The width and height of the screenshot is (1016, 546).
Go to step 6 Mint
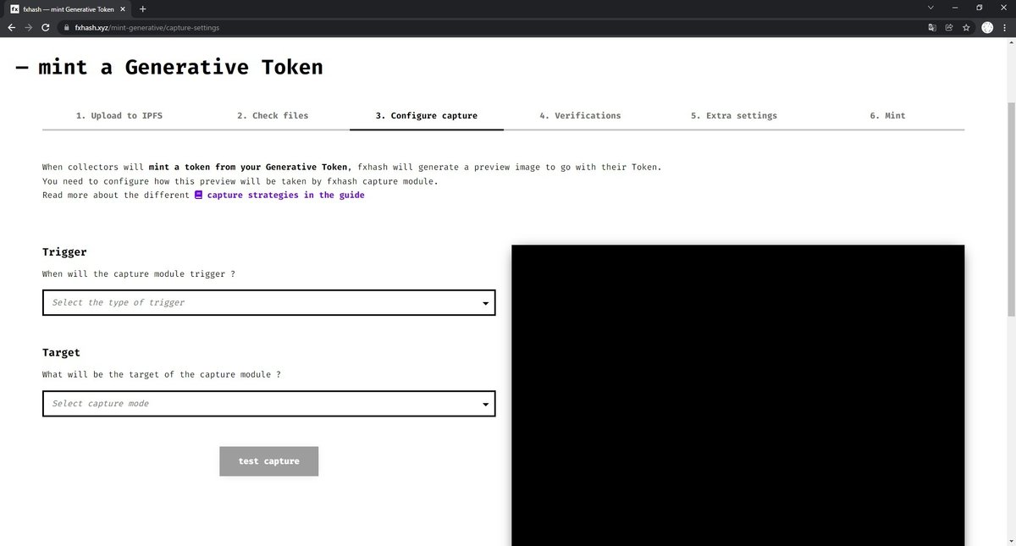coord(887,116)
